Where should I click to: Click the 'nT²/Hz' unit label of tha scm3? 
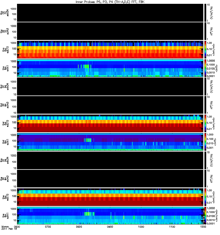[211, 31]
